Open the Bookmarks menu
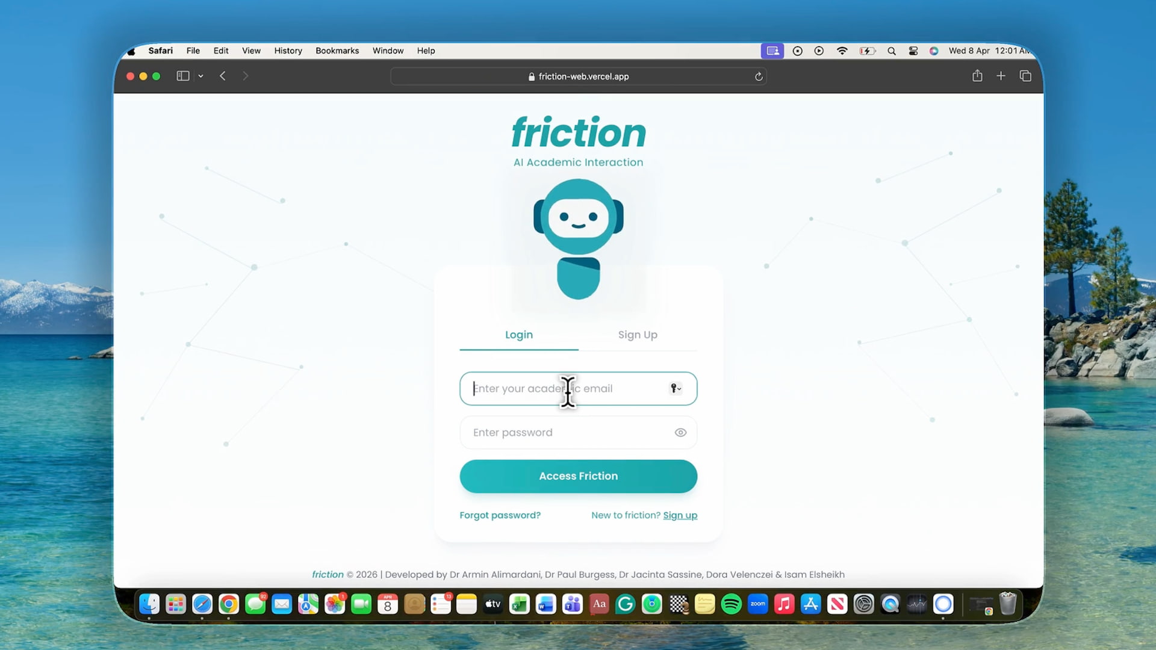The image size is (1156, 650). (x=337, y=51)
